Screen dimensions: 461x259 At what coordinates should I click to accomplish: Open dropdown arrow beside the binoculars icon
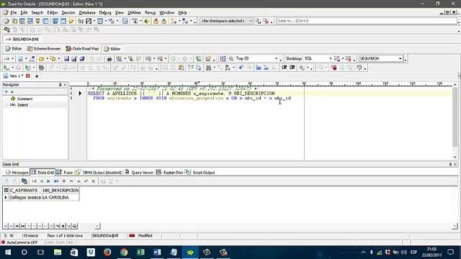point(214,68)
